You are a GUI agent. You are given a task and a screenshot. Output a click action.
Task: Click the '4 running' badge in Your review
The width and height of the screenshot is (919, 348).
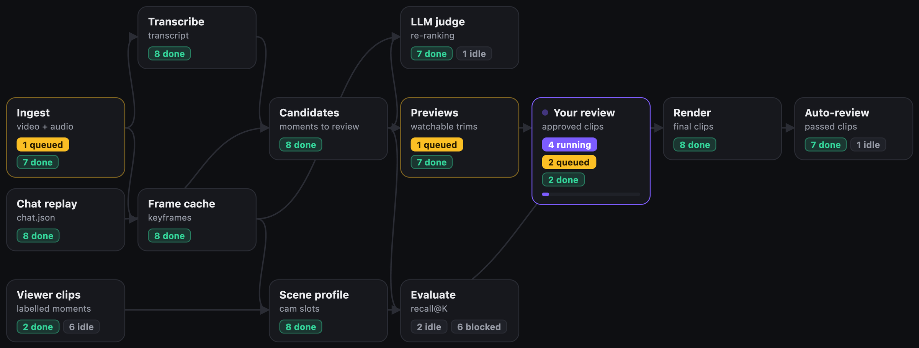tap(569, 145)
